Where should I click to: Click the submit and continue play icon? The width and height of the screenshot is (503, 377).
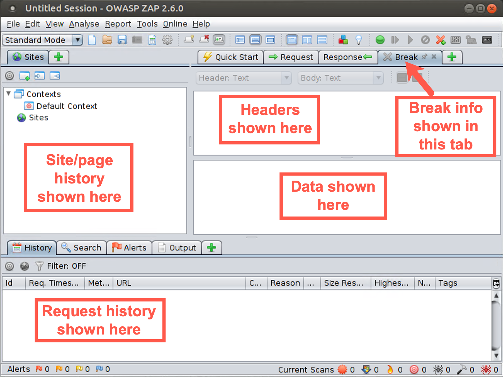410,40
